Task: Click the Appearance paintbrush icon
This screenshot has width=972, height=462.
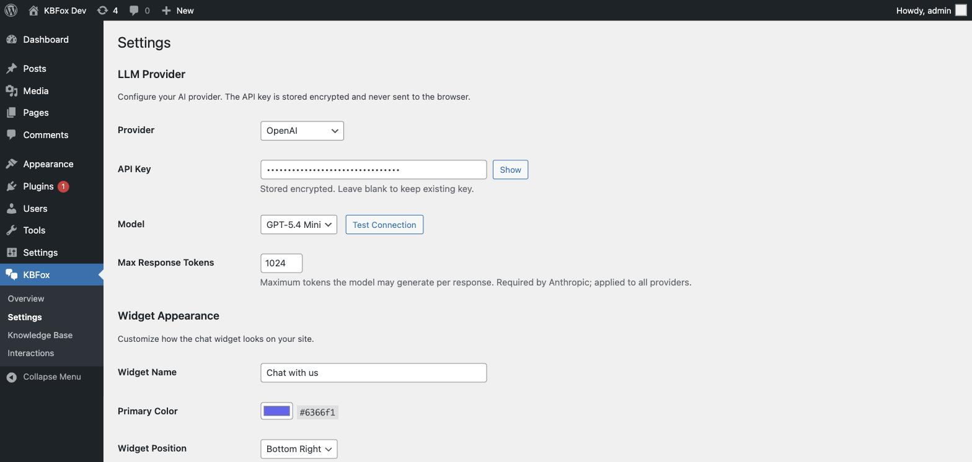Action: point(12,164)
